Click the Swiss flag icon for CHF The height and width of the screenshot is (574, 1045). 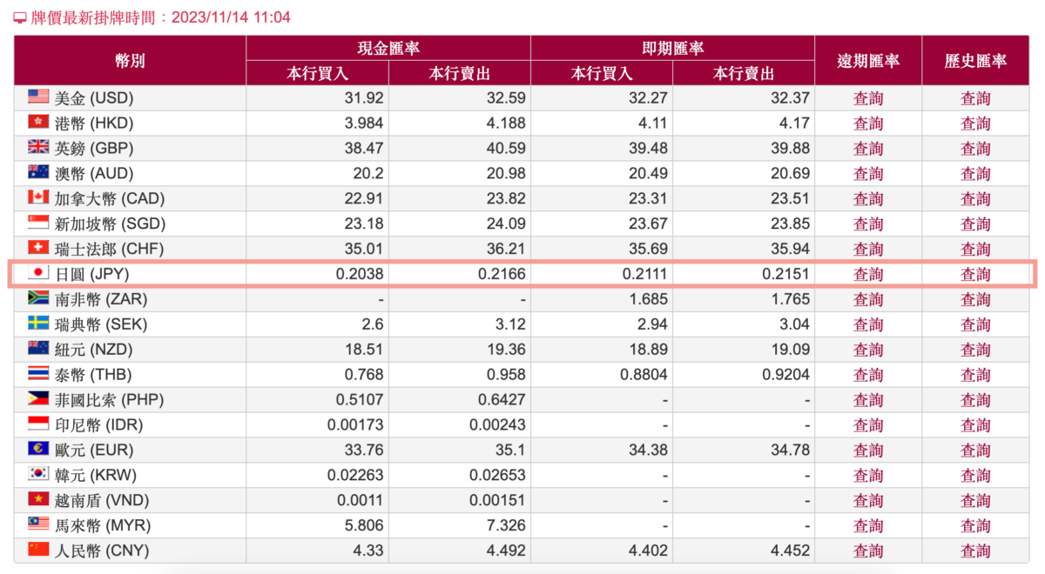coord(38,249)
